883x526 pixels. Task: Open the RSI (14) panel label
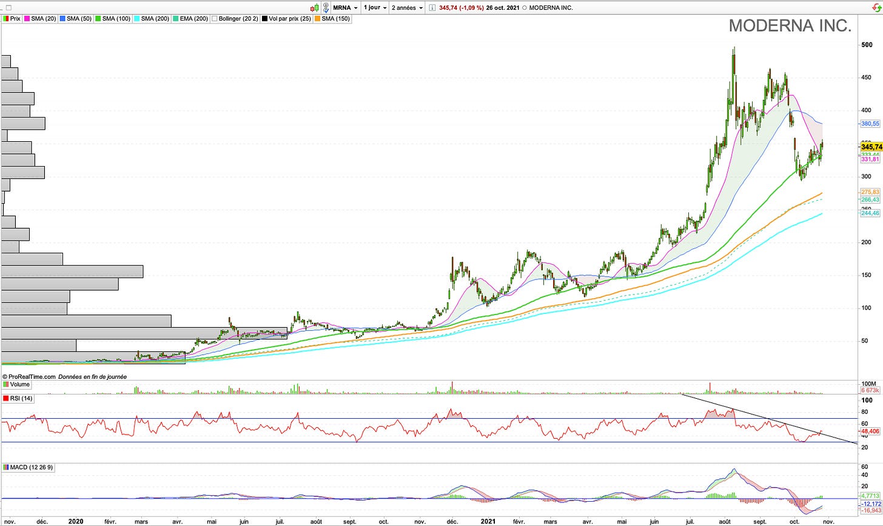18,398
